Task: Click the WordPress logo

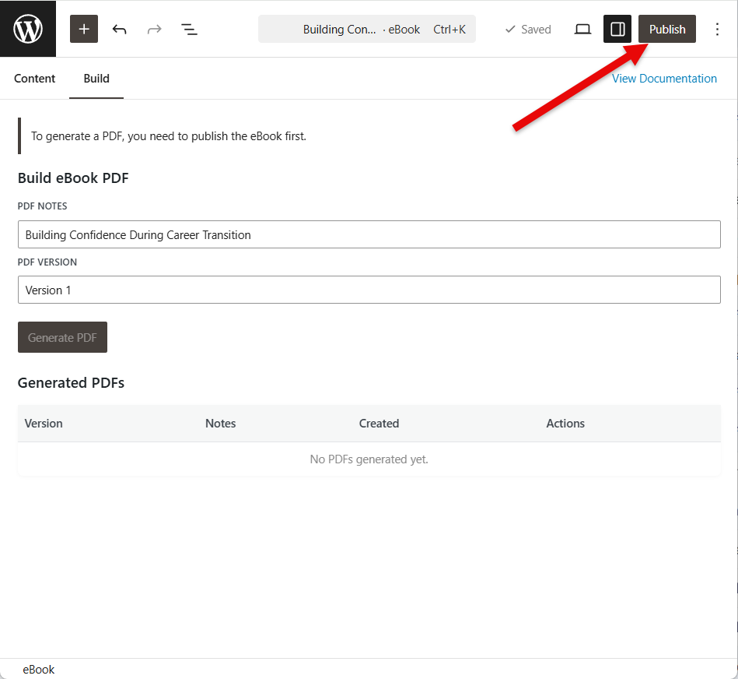Action: [28, 29]
